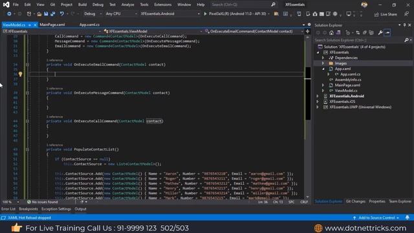Collapse the App.xaml node
The height and width of the screenshot is (233, 414).
(323, 69)
